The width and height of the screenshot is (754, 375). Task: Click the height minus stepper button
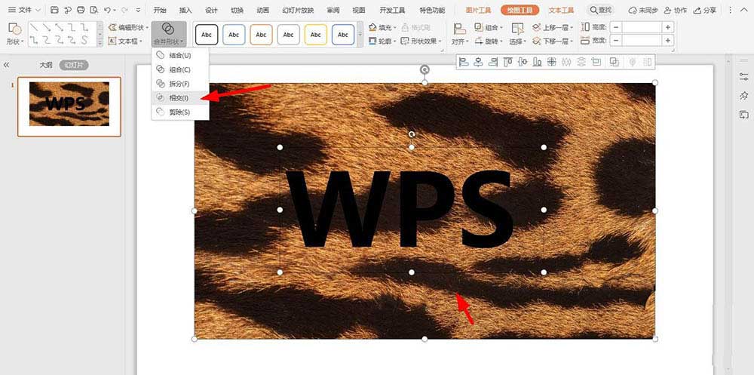point(616,27)
